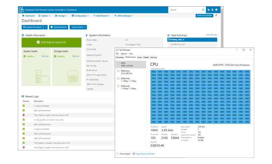Click the red error icon on last chassis open log
Viewport: 272px width, 164px height.
tap(23, 148)
